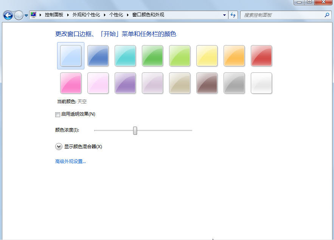
Task: Open the recent pages dropdown arrow
Action: (26, 16)
